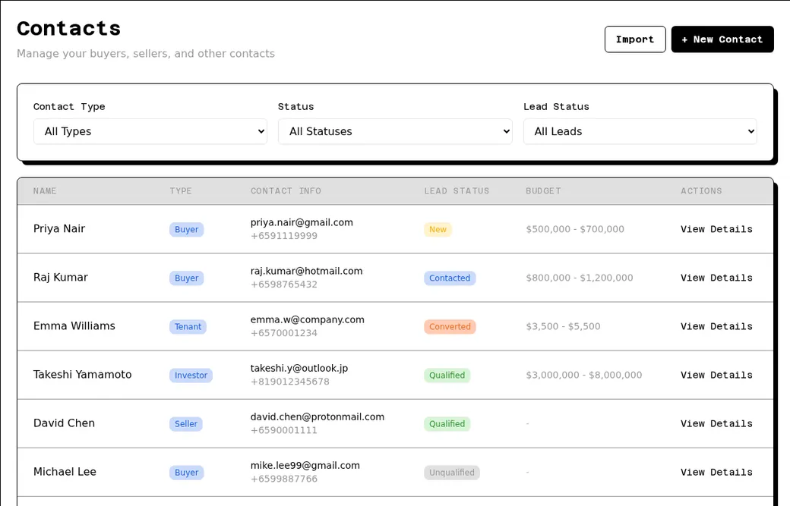Click the NAME column header
The height and width of the screenshot is (506, 790).
coord(45,191)
